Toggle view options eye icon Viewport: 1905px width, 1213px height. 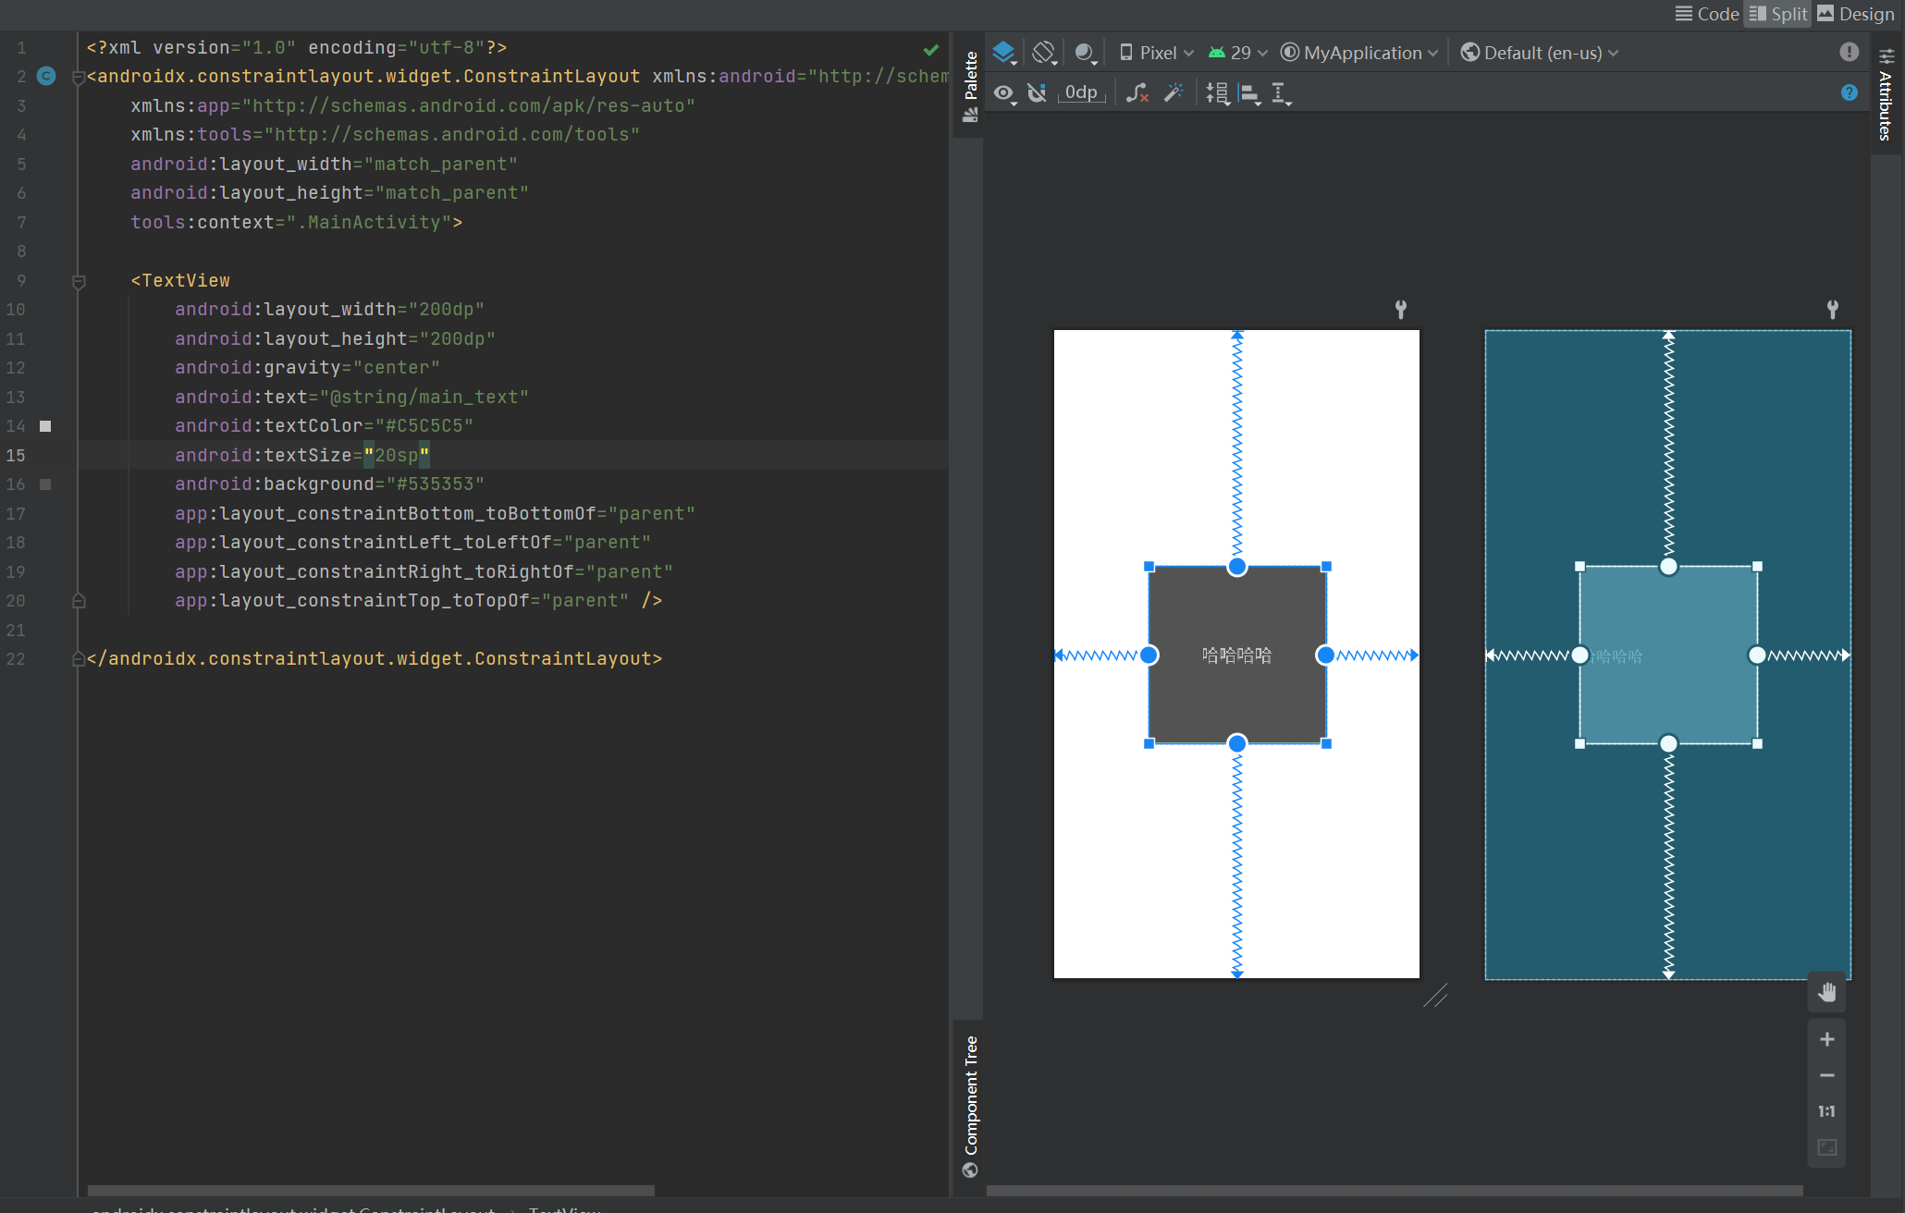coord(1004,92)
